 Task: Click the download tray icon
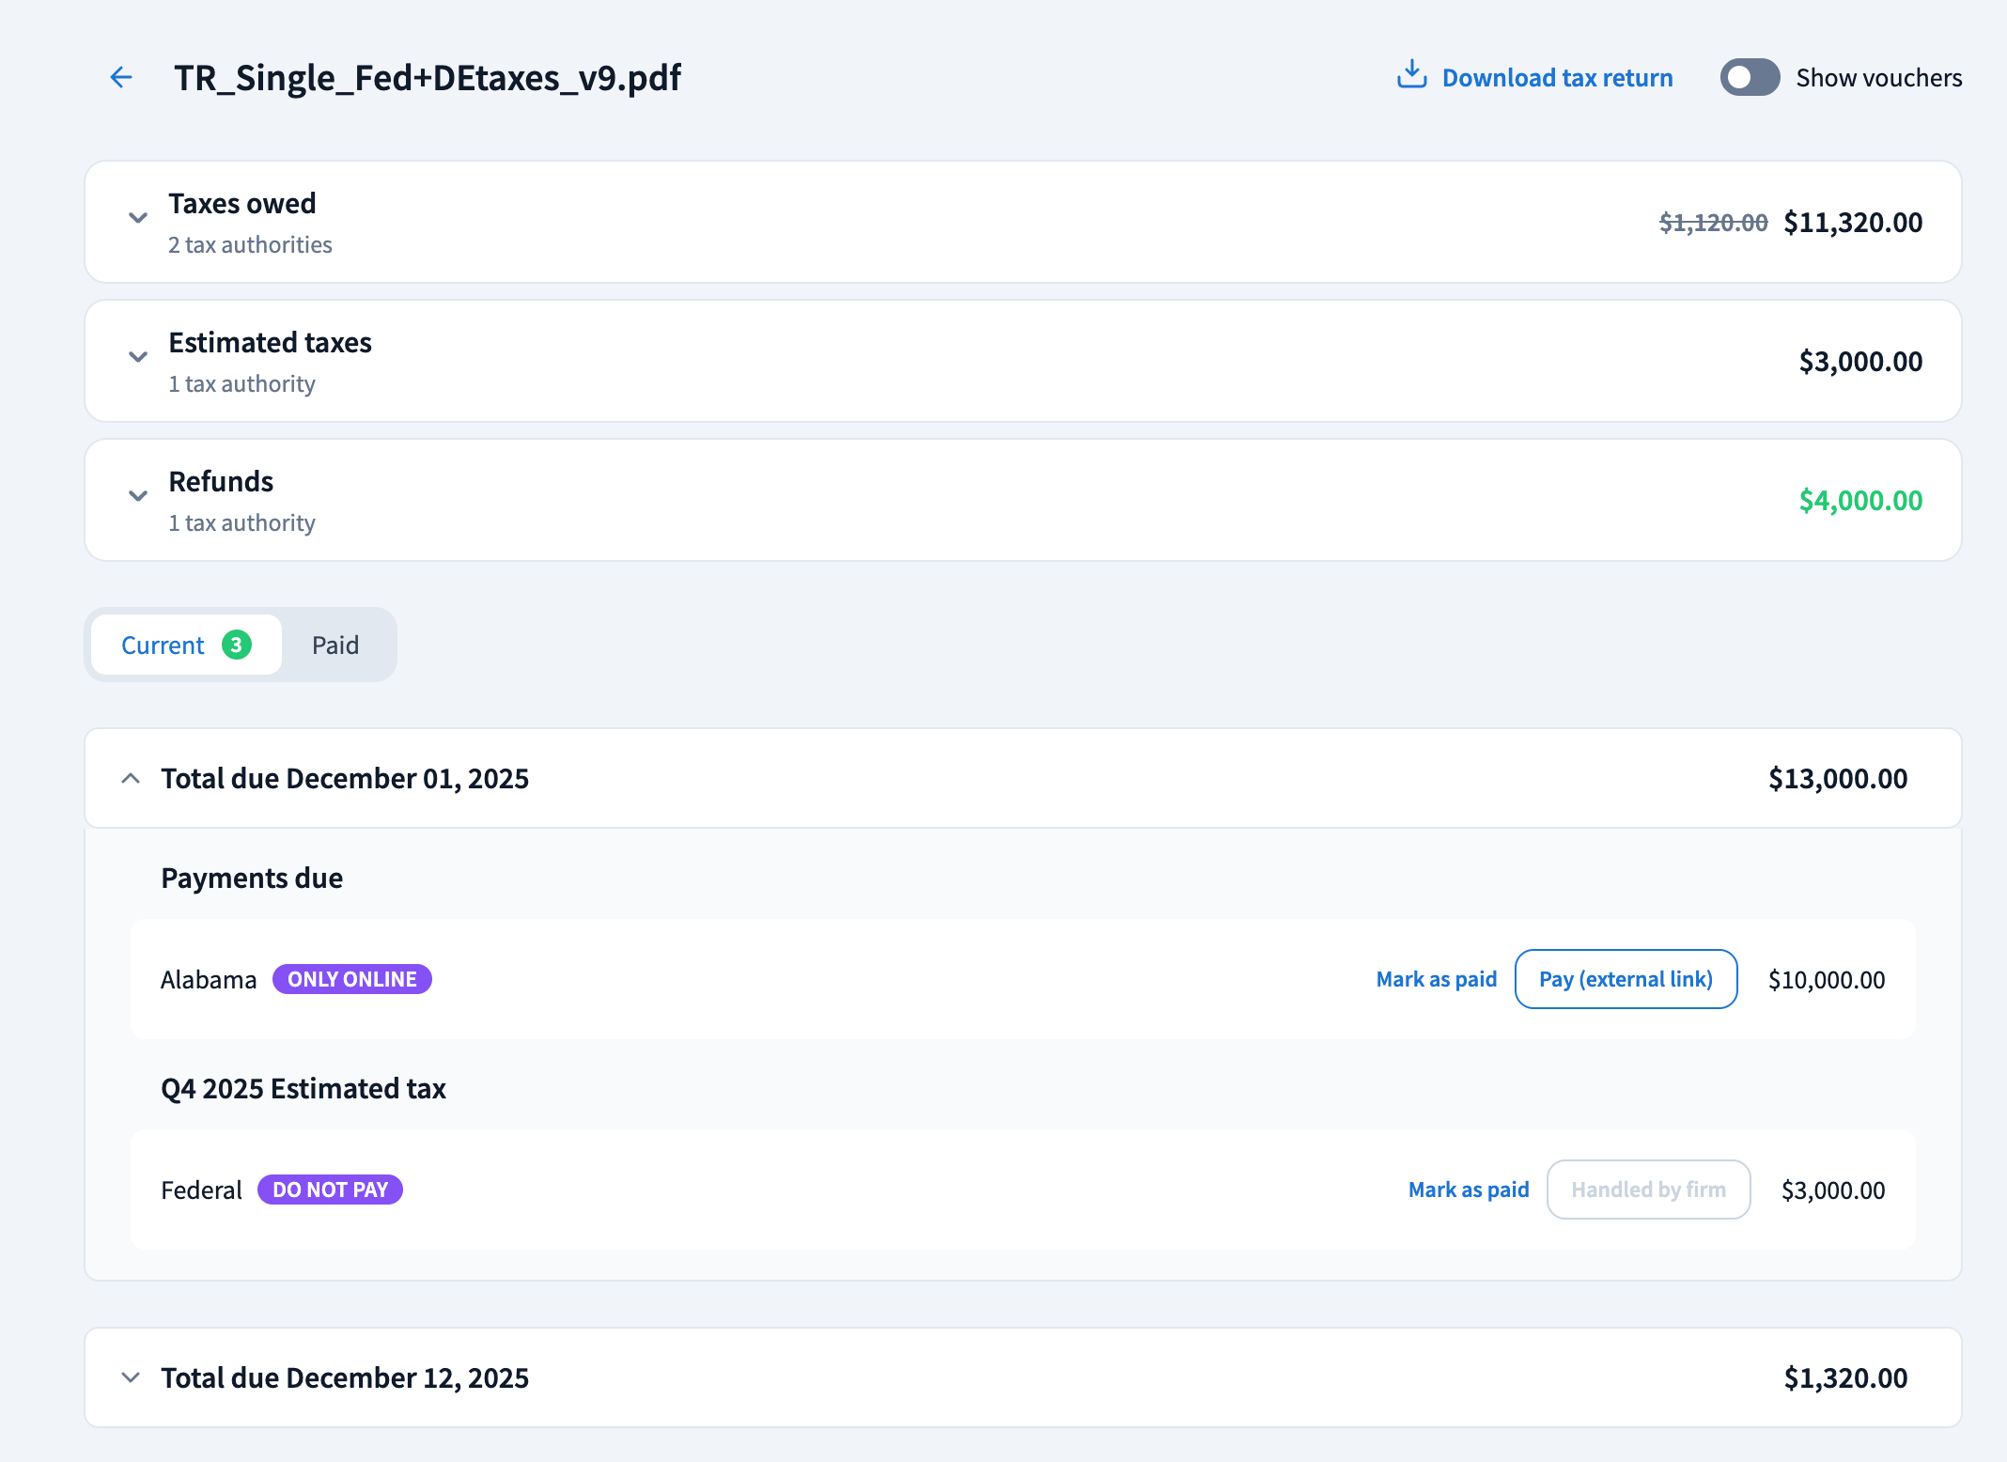click(1411, 74)
